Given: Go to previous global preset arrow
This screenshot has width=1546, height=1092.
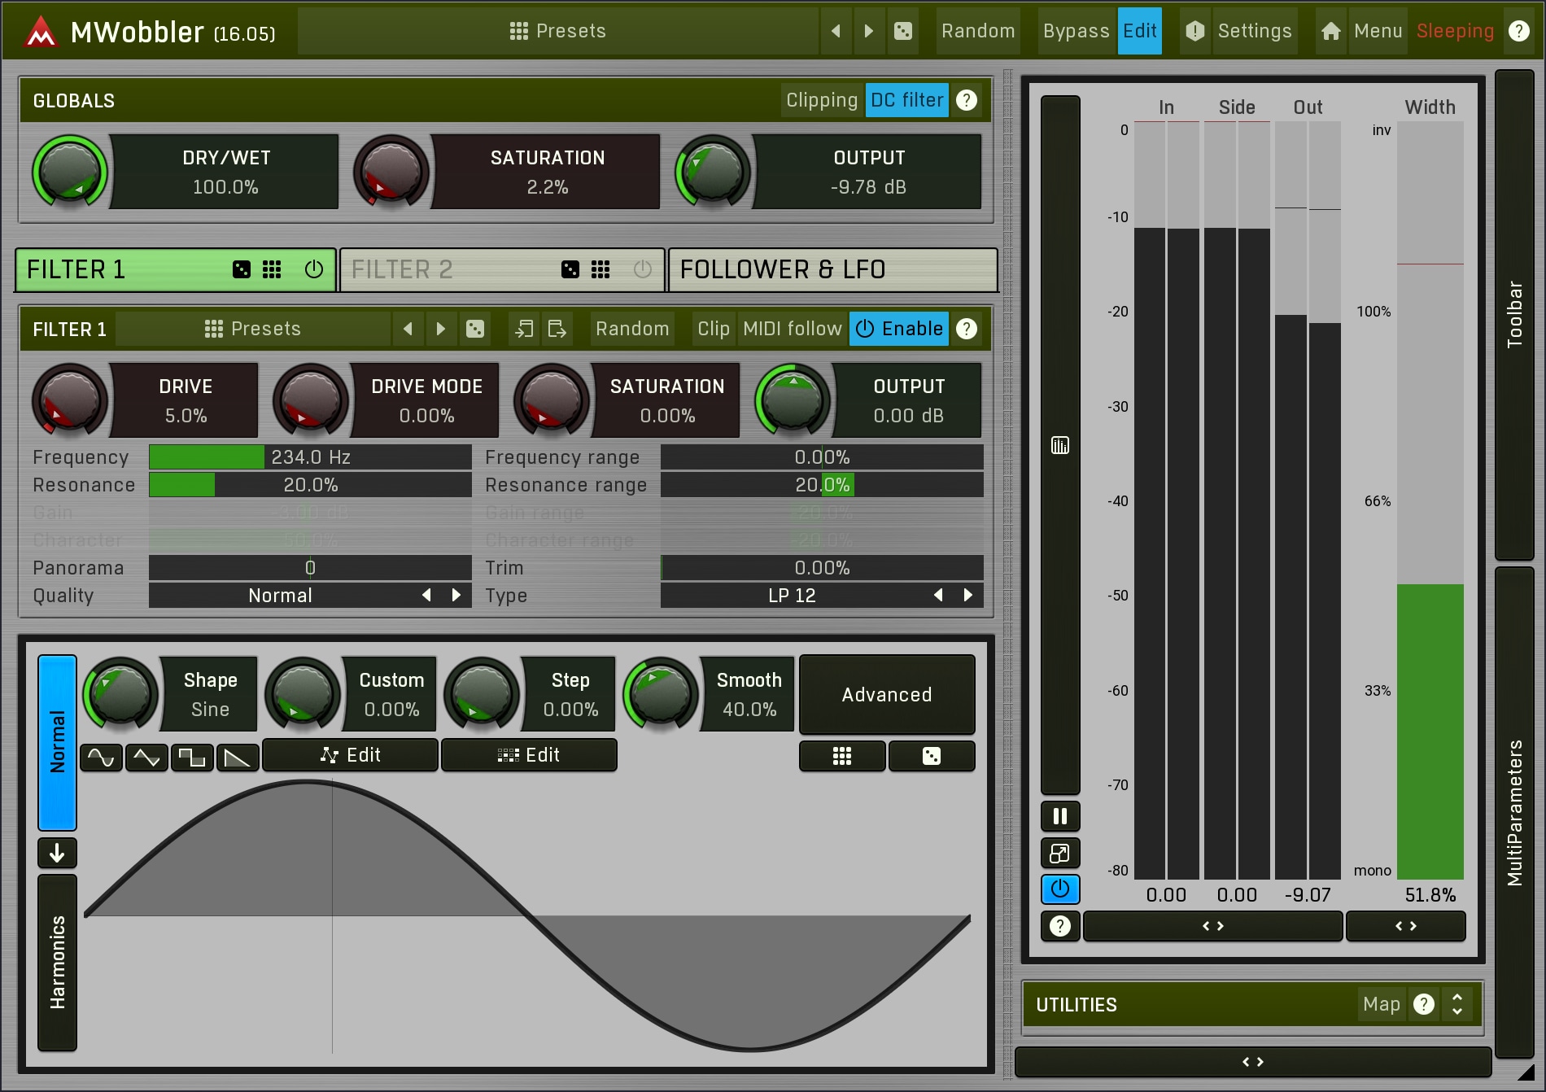Looking at the screenshot, I should (x=836, y=31).
